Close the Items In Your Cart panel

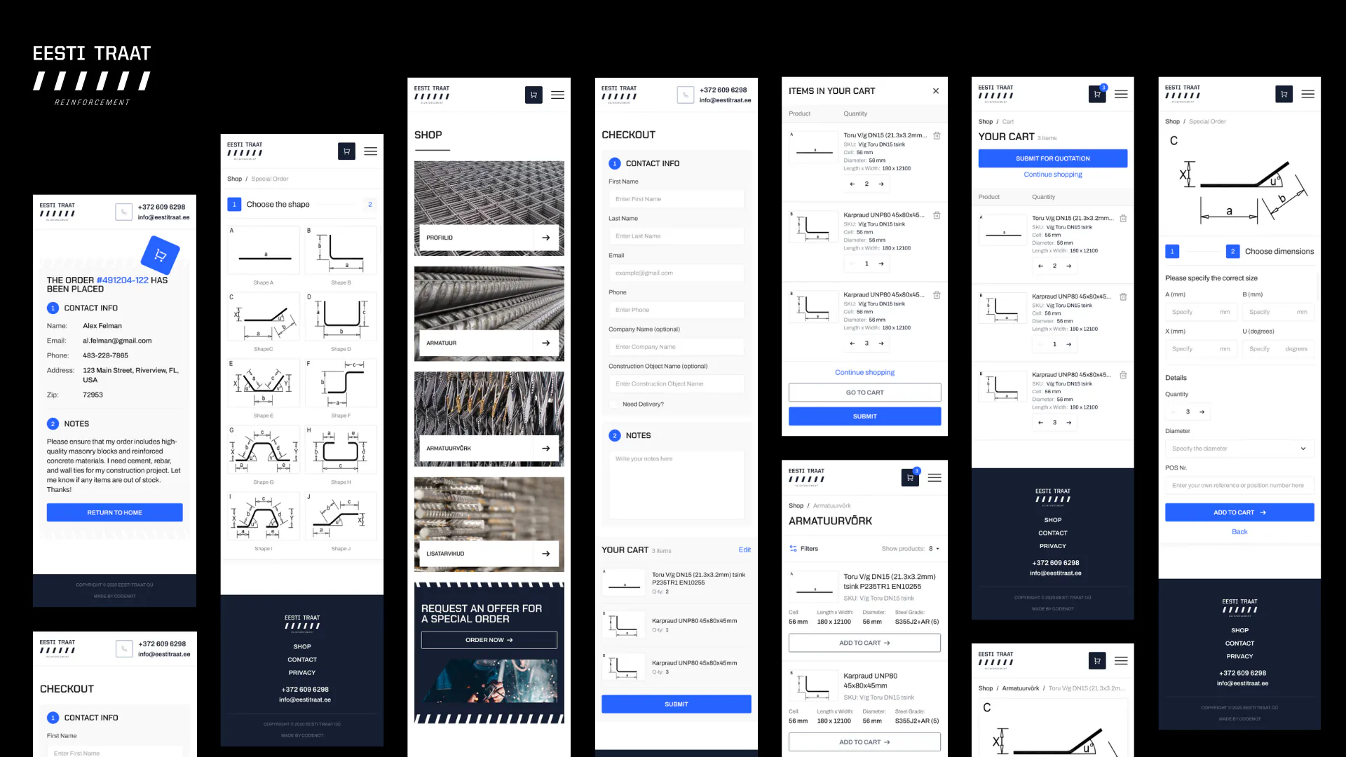935,91
